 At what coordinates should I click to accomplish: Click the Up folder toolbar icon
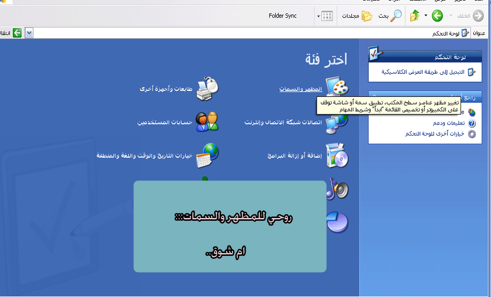[x=415, y=16]
